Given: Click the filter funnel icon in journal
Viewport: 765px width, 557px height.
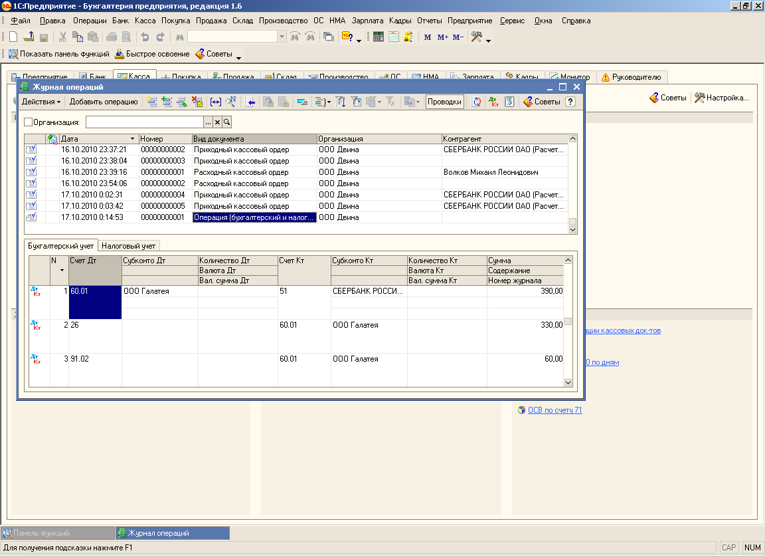Looking at the screenshot, I should click(x=341, y=102).
